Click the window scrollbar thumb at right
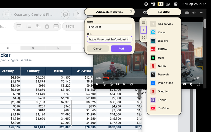 pyautogui.click(x=205, y=23)
